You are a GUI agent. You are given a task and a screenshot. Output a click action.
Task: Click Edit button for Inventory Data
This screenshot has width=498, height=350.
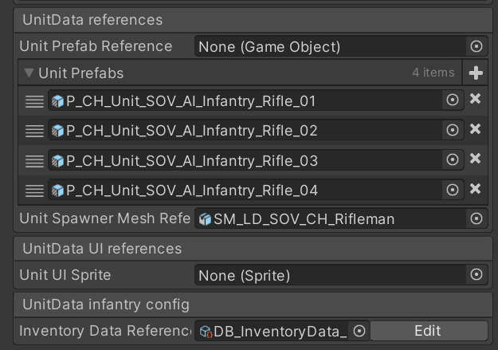(428, 331)
